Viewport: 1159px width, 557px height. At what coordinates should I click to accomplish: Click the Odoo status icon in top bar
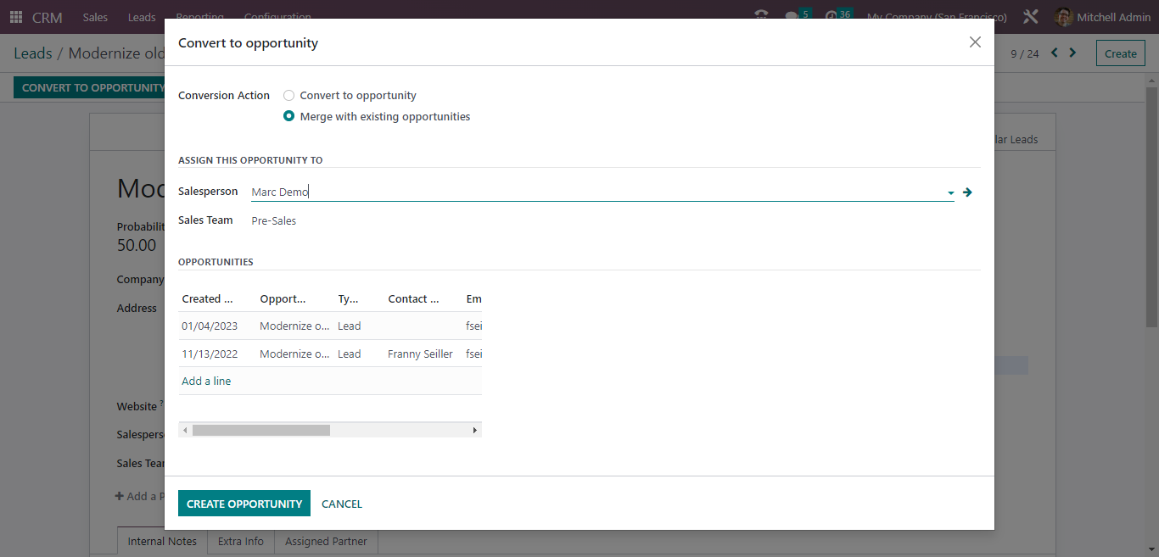coord(761,14)
